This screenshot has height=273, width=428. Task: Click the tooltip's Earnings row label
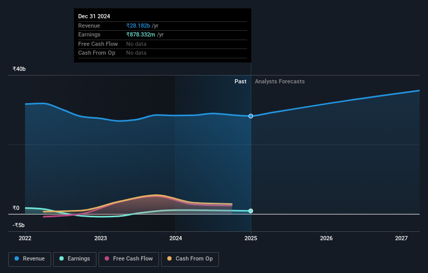(89, 34)
